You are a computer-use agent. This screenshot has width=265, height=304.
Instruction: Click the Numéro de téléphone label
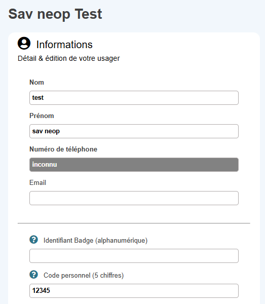pos(63,149)
